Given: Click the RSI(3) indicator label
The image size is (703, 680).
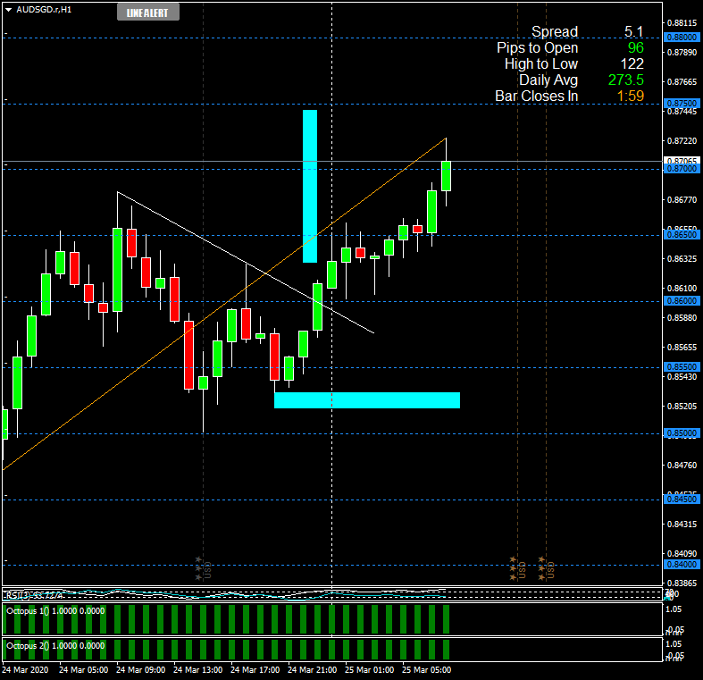Looking at the screenshot, I should (x=35, y=595).
